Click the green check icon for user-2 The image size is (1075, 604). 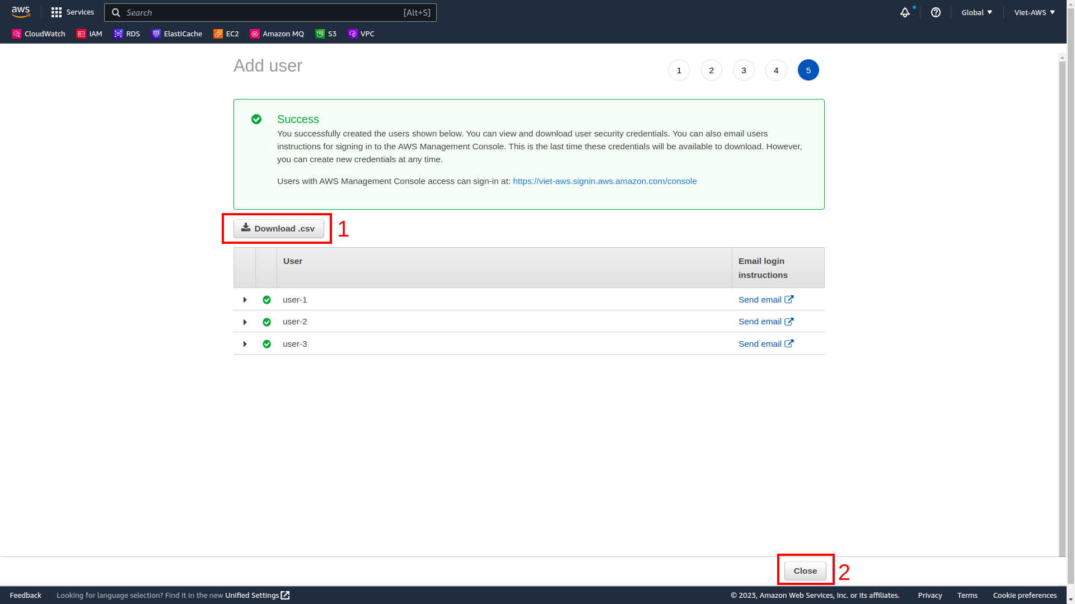click(267, 322)
